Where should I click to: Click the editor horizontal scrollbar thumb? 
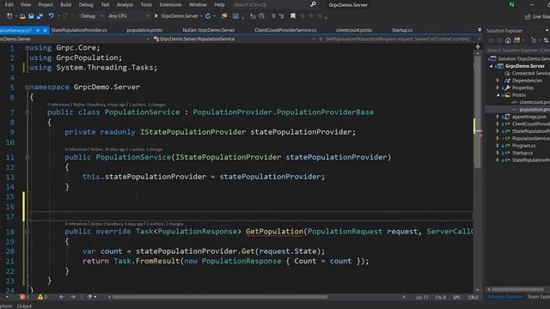tap(220, 297)
